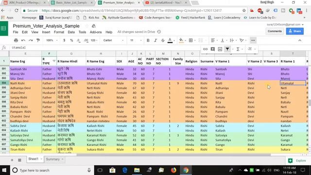
Task: Insert link using chain icon
Action: 205,49
